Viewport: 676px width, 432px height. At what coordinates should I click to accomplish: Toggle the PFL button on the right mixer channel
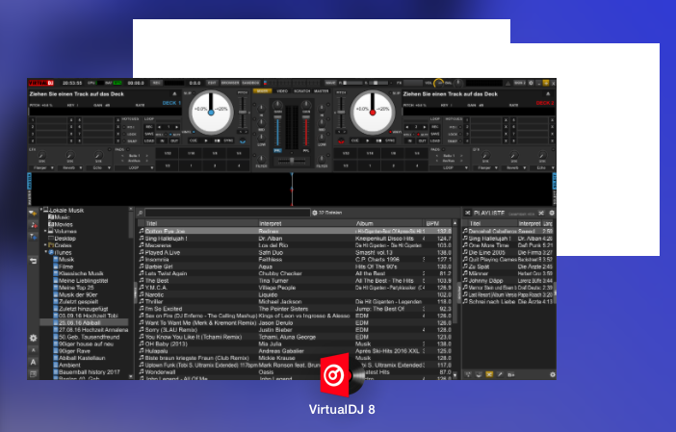point(306,151)
